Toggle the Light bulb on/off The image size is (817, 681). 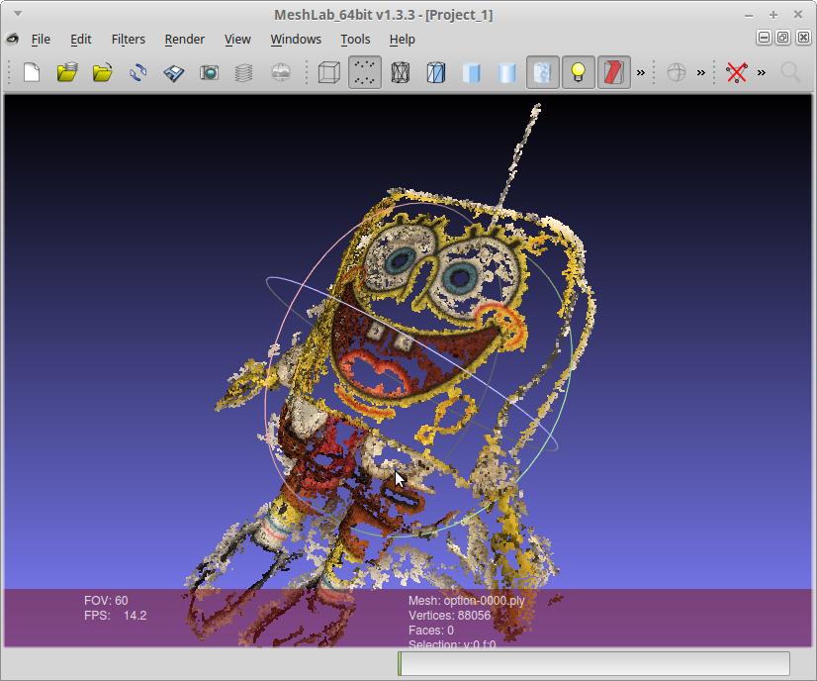point(579,72)
